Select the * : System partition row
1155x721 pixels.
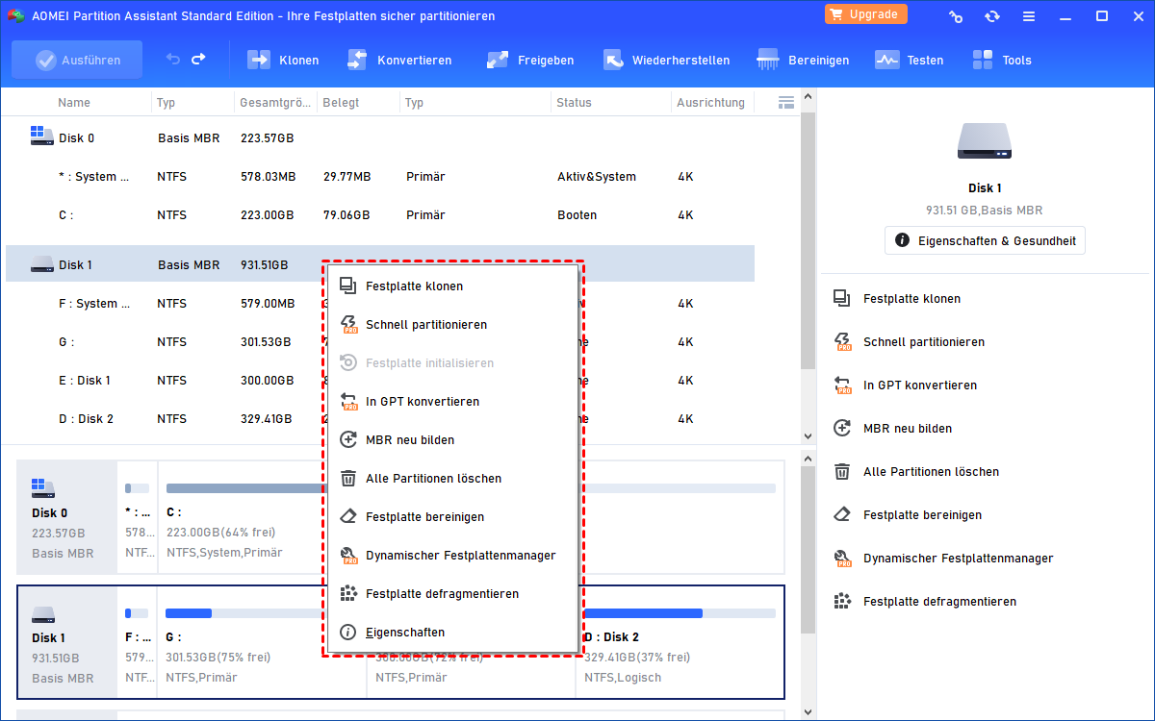point(380,177)
